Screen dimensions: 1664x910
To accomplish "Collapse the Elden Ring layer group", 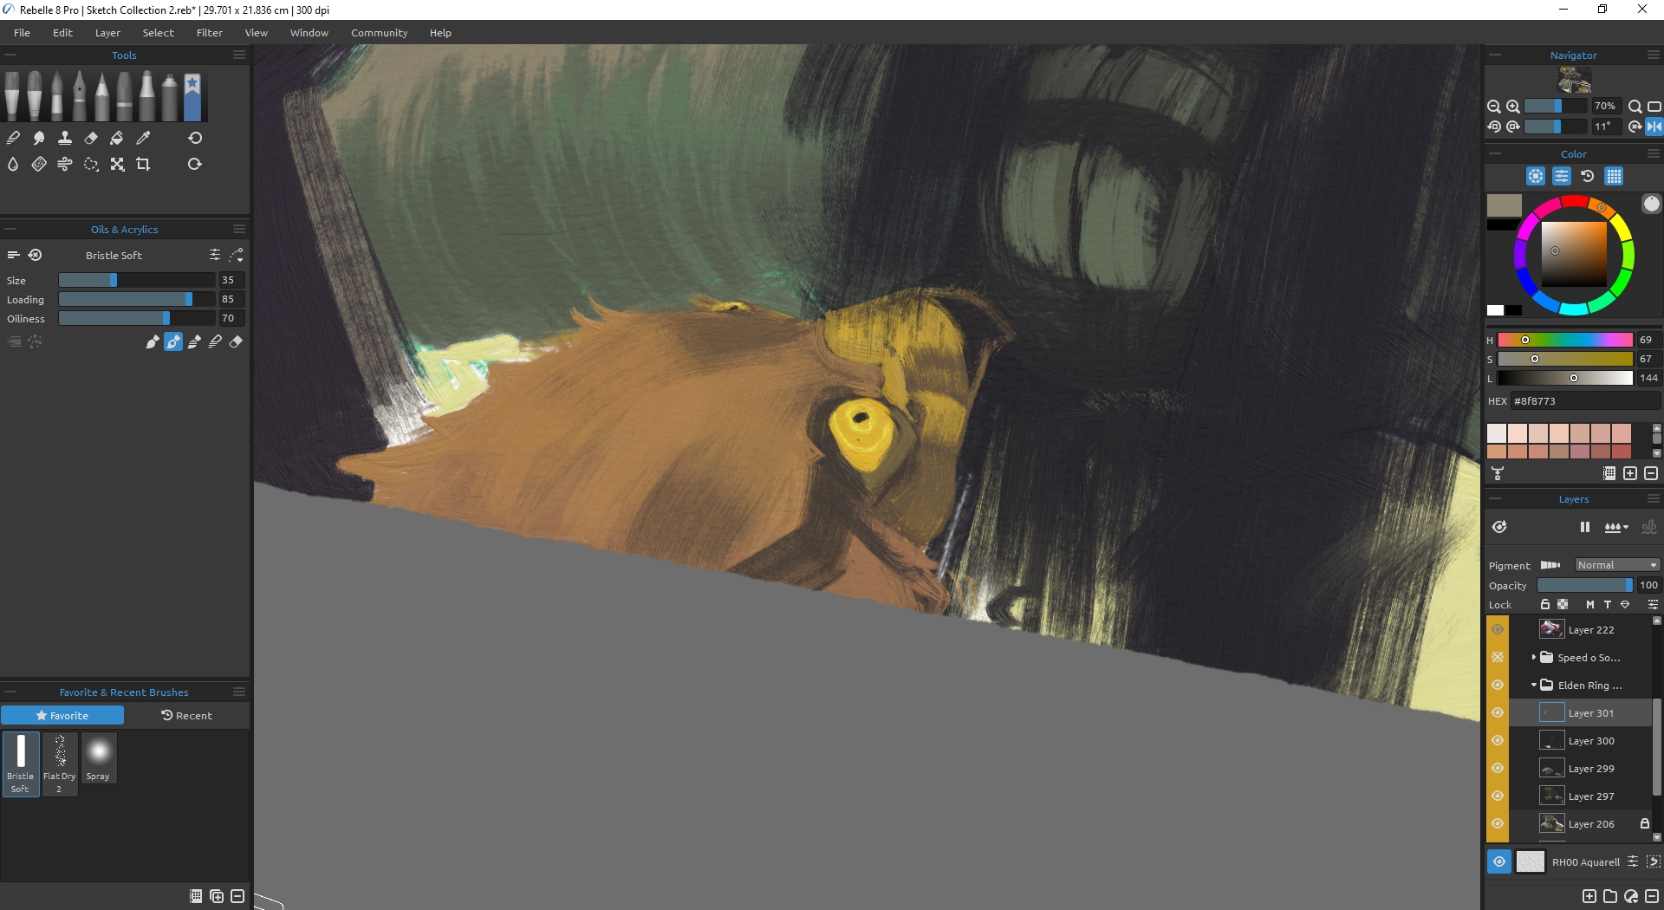I will tap(1533, 686).
